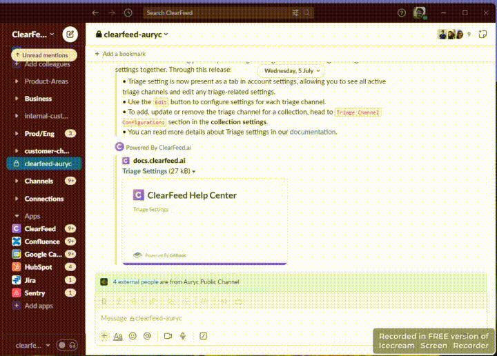This screenshot has width=497, height=356.
Task: Open the ClearFeed Help Center preview card
Action: tap(205, 221)
